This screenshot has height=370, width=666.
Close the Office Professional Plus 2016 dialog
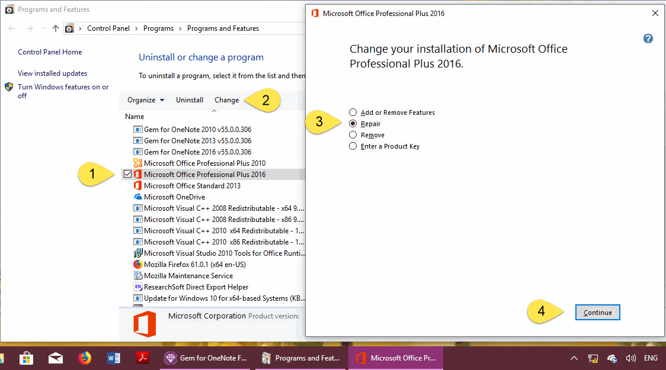click(x=655, y=13)
